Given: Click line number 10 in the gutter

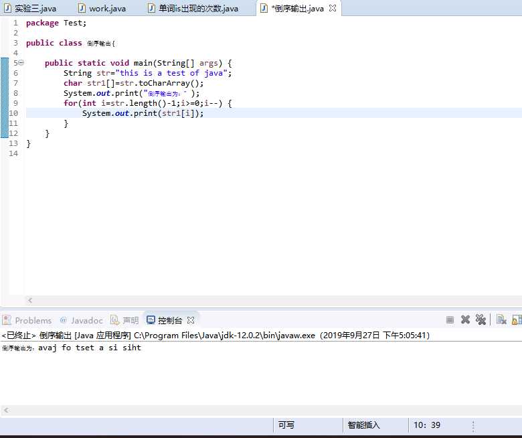Looking at the screenshot, I should coord(13,113).
